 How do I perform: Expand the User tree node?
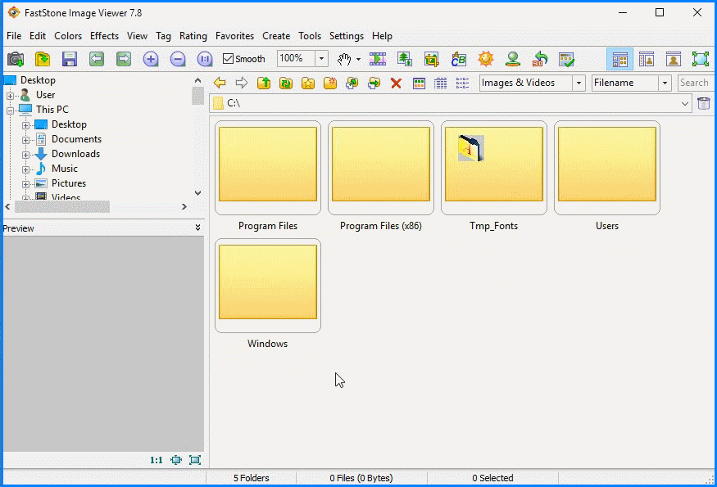(10, 96)
